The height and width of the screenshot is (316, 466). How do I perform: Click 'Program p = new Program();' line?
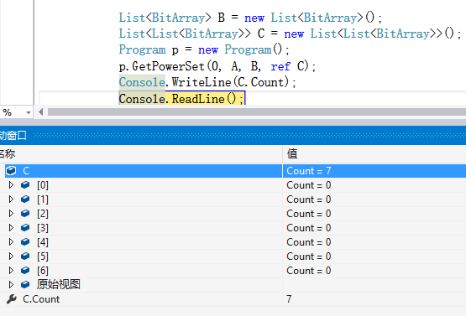point(204,49)
